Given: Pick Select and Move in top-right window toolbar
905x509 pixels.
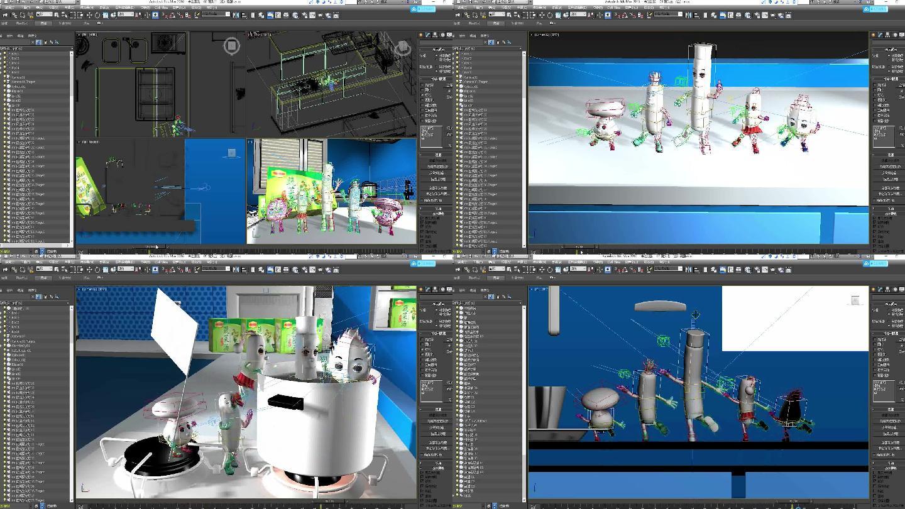Looking at the screenshot, I should (x=542, y=15).
